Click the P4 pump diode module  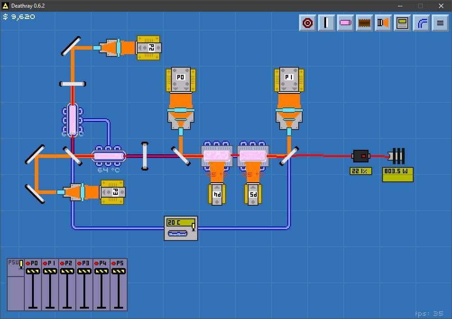[217, 194]
